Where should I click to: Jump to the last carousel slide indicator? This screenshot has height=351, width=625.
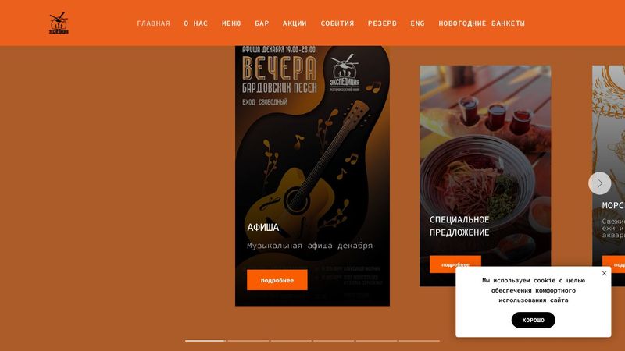(420, 341)
